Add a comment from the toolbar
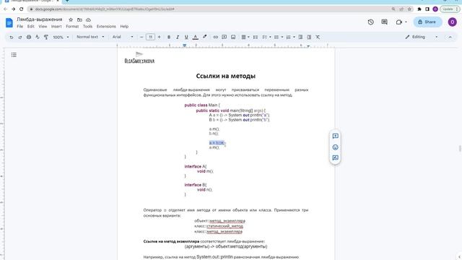462x260 pixels. point(225,37)
